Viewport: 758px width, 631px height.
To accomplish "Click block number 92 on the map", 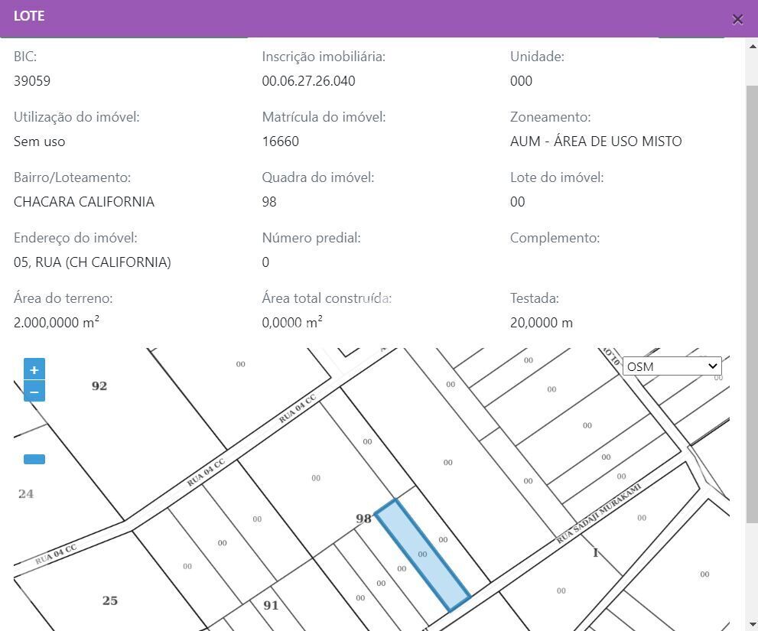I will tap(99, 386).
